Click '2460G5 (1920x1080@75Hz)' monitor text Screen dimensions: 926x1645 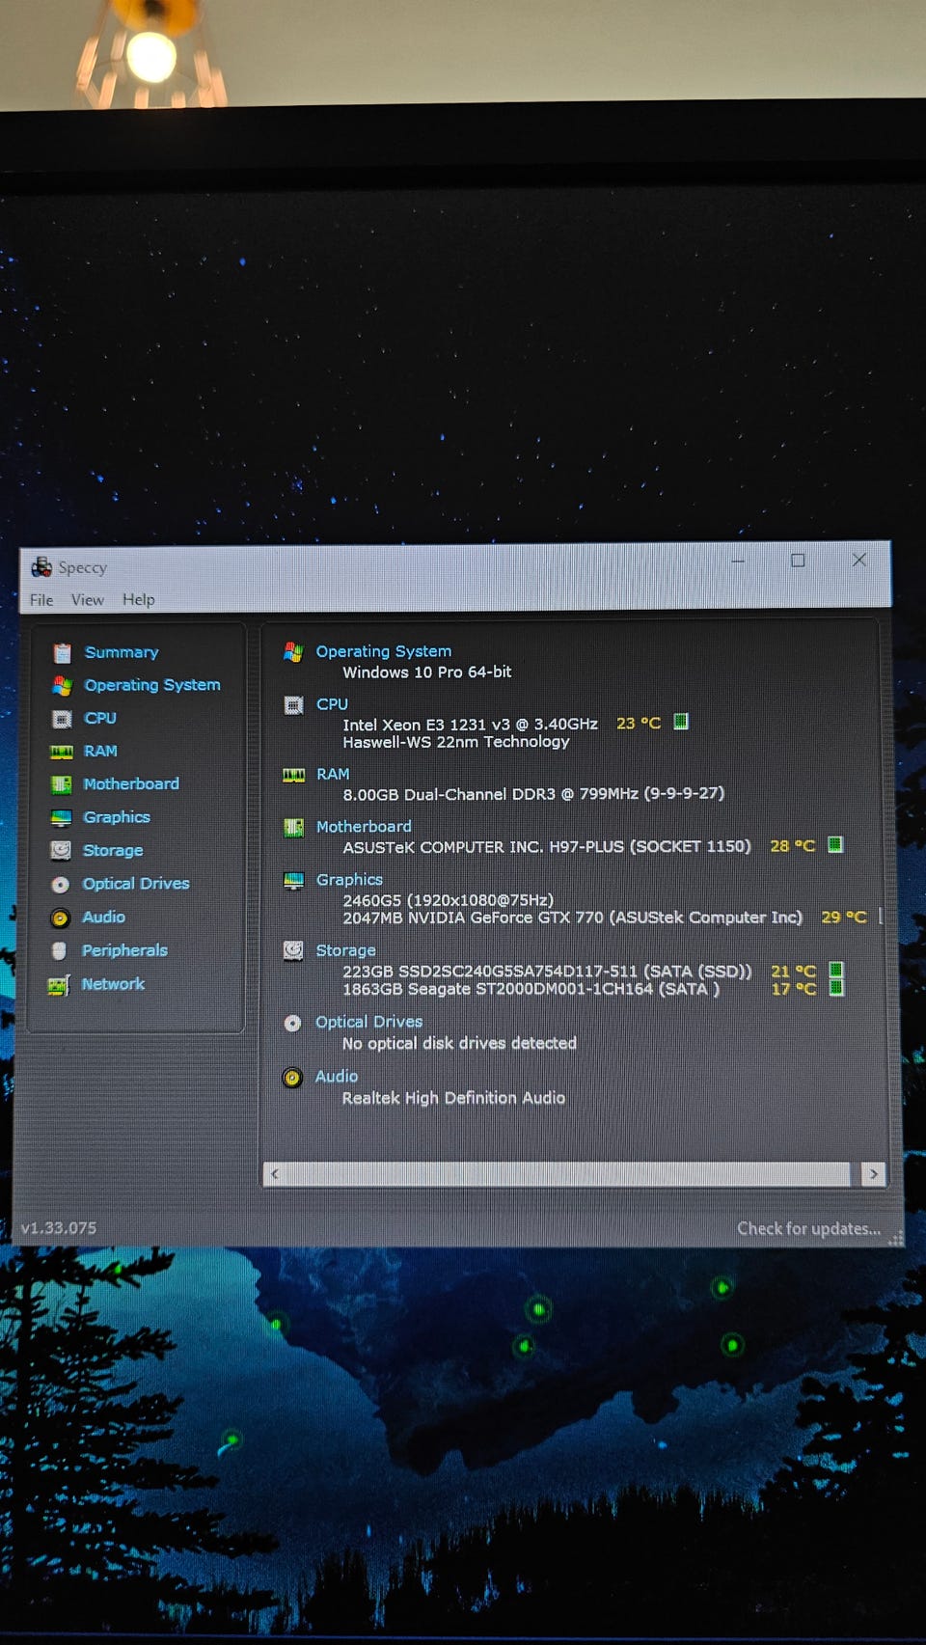pos(448,899)
